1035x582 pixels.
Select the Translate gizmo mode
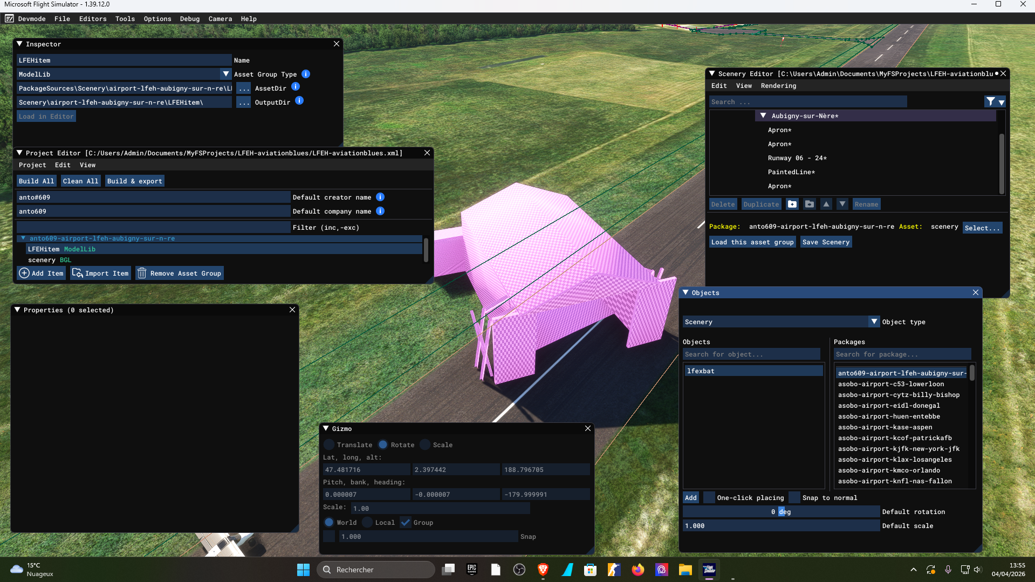tap(329, 445)
